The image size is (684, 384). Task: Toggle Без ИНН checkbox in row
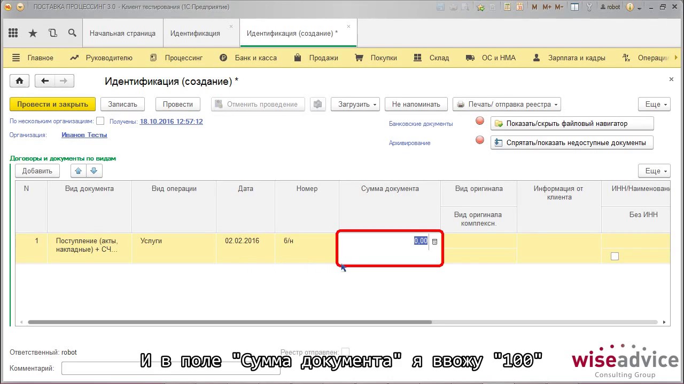pyautogui.click(x=615, y=257)
